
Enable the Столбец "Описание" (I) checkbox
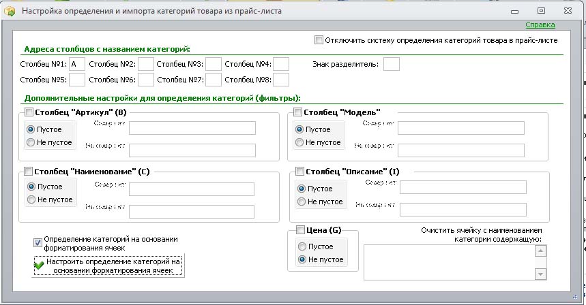299,171
